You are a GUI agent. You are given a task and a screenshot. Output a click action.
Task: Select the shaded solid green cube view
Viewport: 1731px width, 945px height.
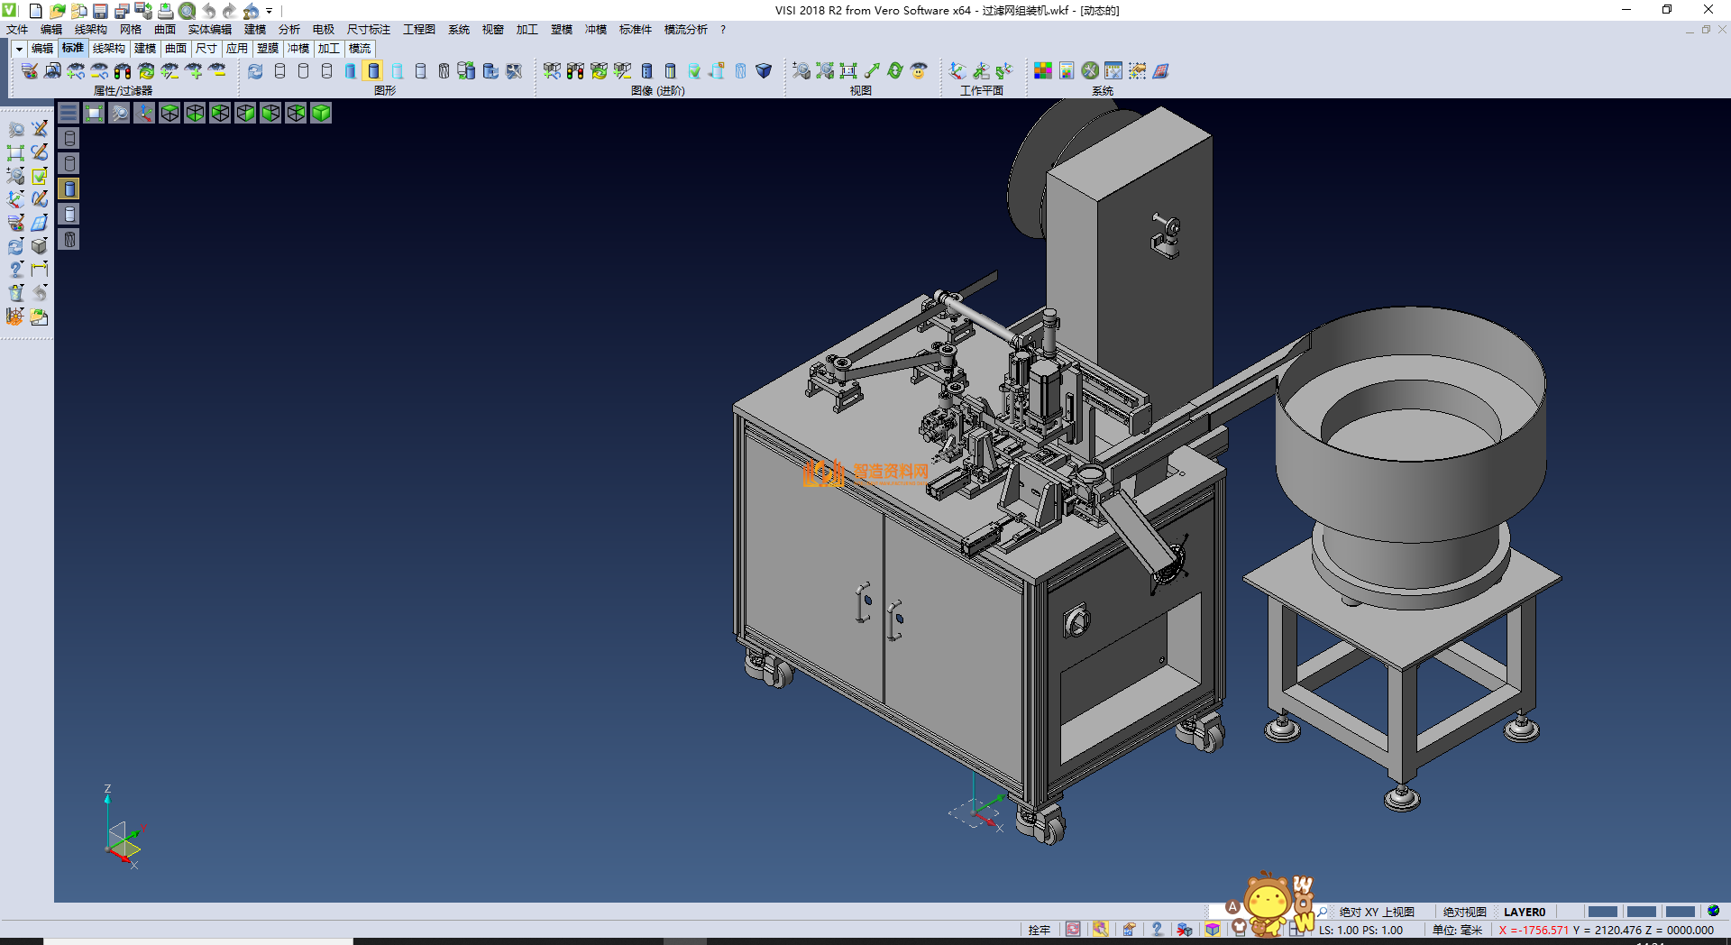(x=321, y=113)
